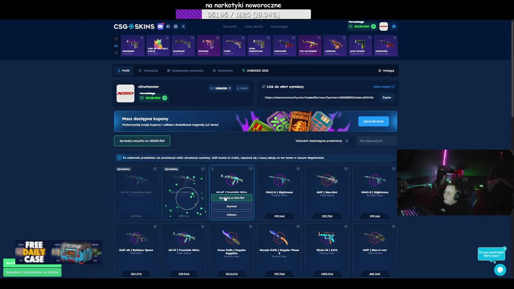Open the Instagram link in the header
The image size is (514, 289).
(x=175, y=26)
